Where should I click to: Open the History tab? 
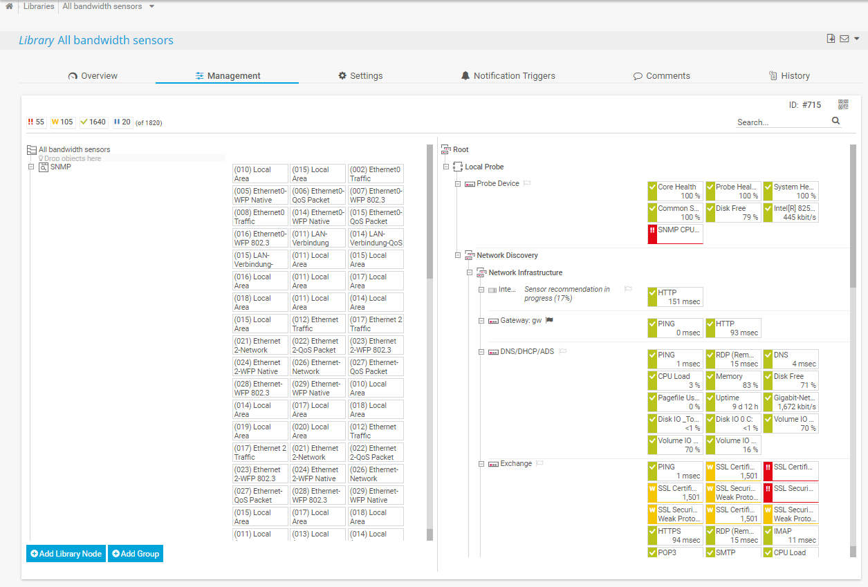(789, 76)
